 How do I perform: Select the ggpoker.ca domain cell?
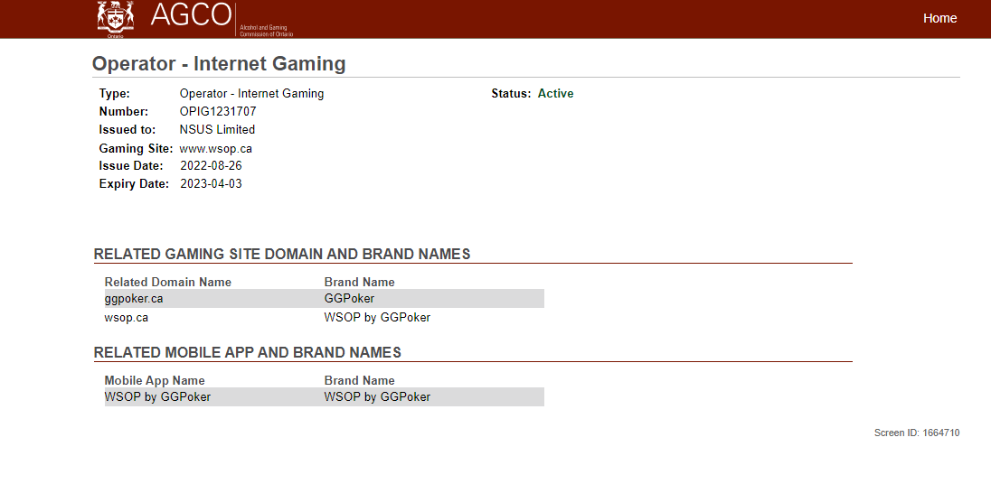(x=133, y=299)
